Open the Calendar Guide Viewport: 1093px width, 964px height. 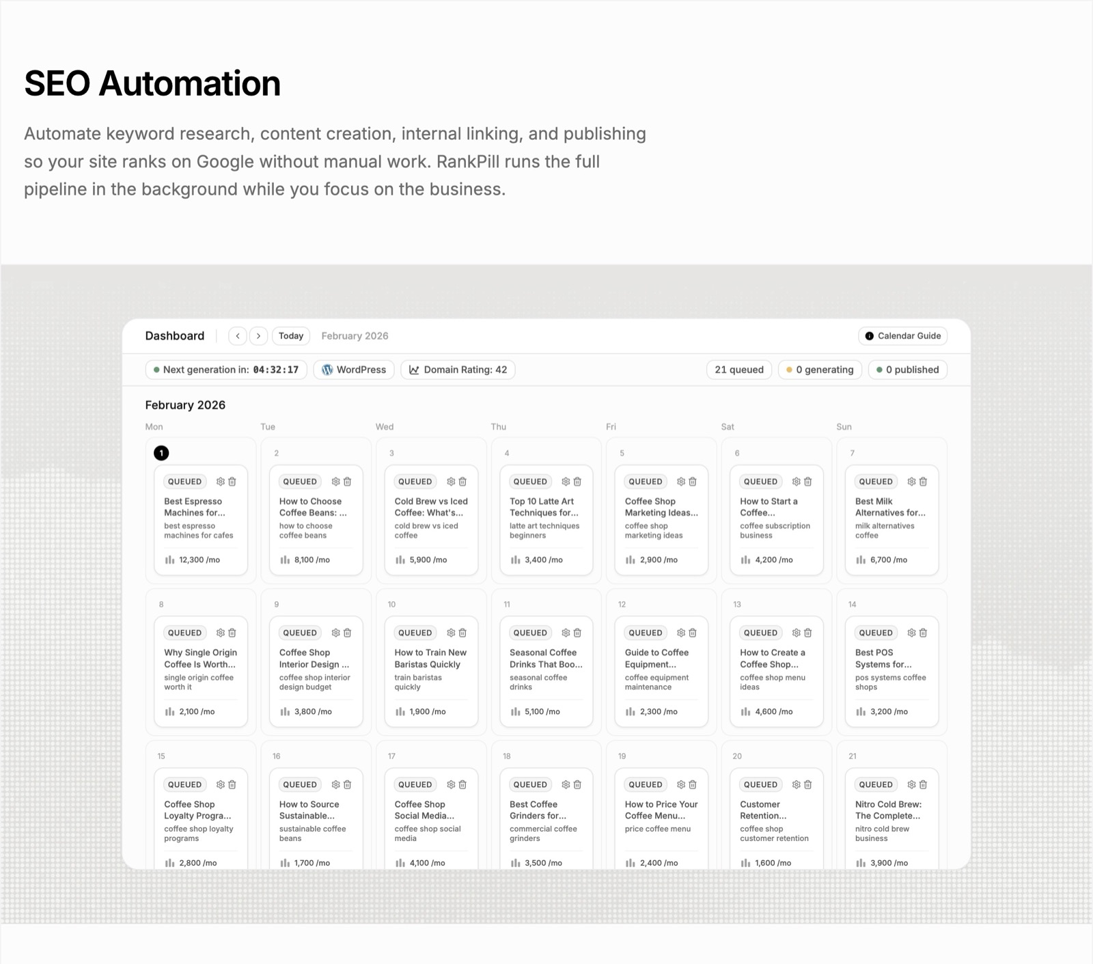902,336
